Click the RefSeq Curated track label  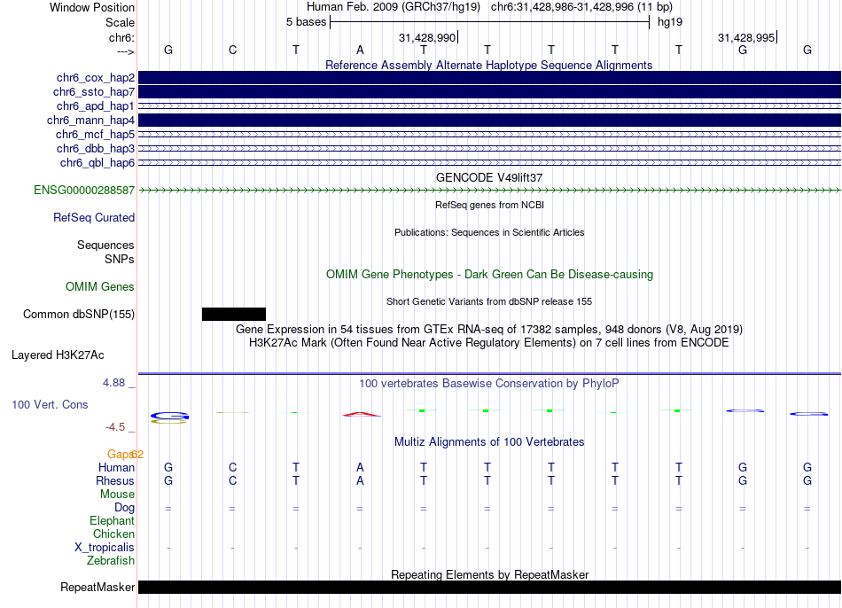pos(93,217)
